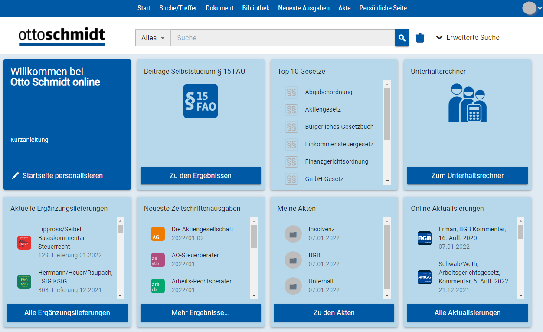The height and width of the screenshot is (332, 543).
Task: Click the § 15 FAO tile icon
Action: coord(200,101)
